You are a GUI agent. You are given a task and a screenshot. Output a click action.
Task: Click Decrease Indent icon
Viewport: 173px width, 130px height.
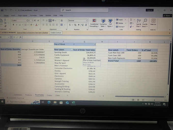point(53,25)
